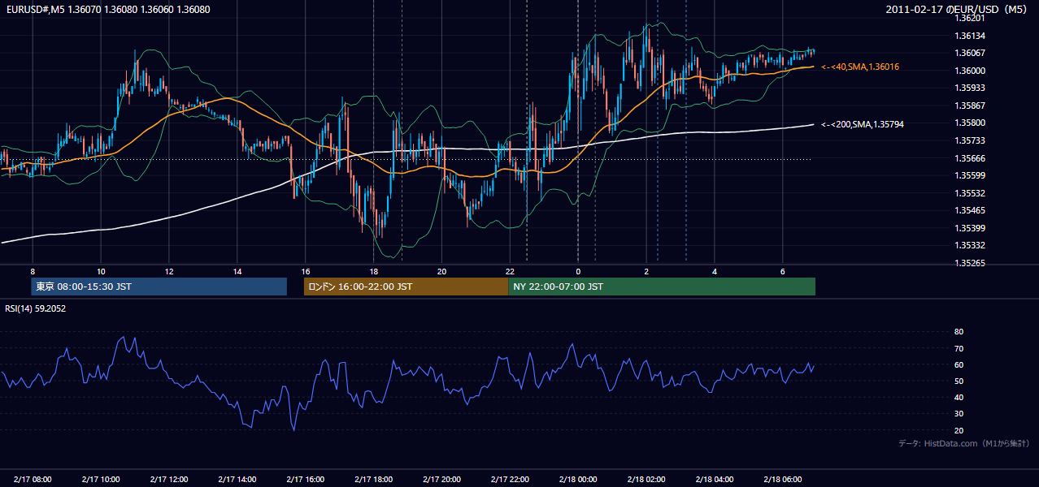The image size is (1039, 487).
Task: Click the bottom time label 2/17 22:00
Action: (511, 480)
